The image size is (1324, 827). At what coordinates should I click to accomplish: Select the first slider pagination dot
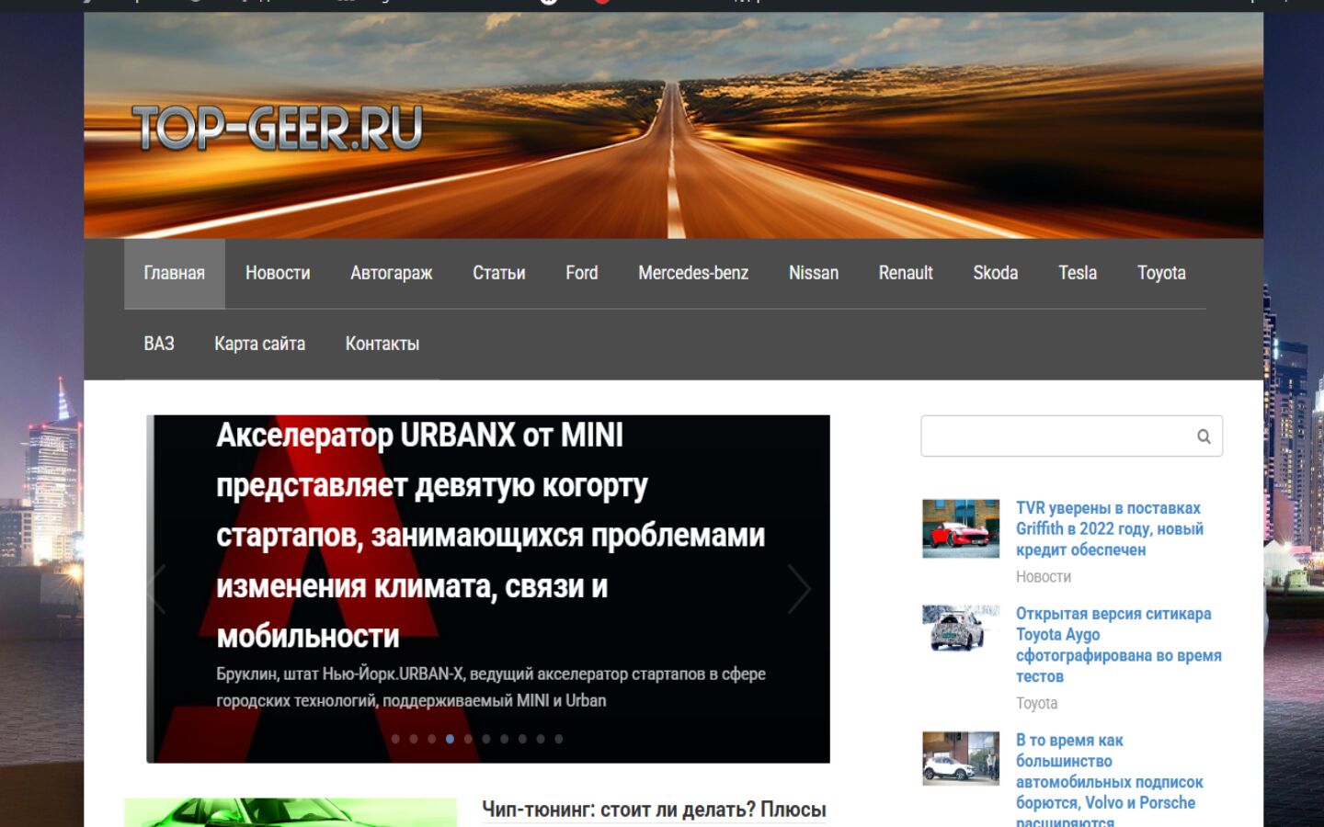395,739
